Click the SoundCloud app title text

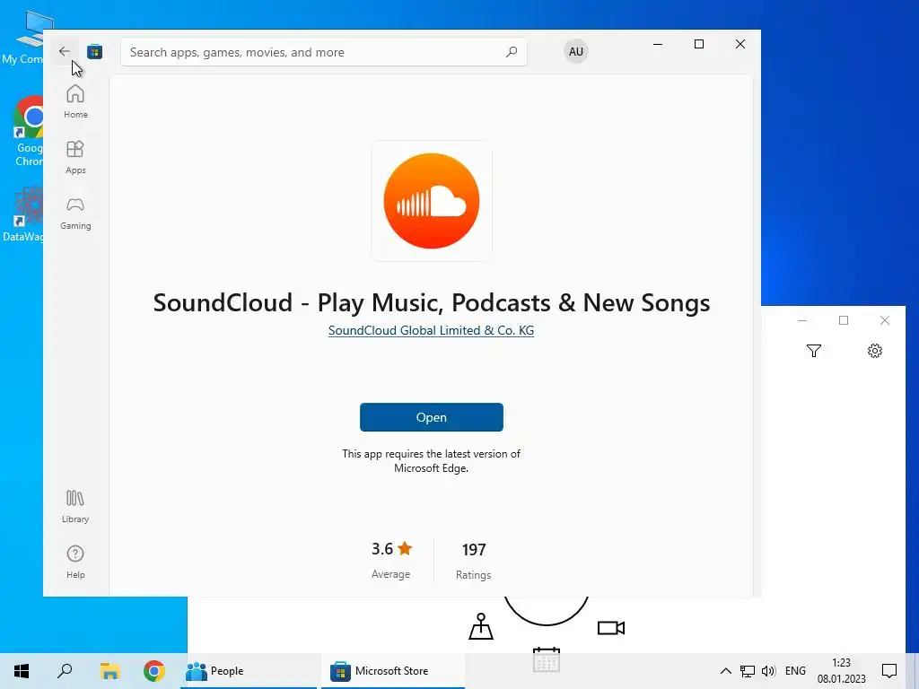pos(432,303)
